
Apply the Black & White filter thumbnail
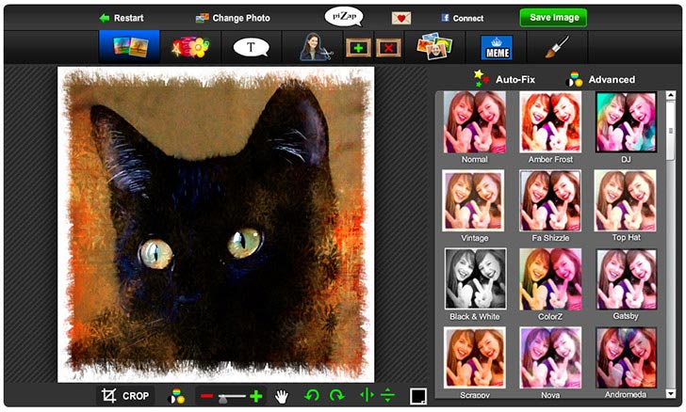pos(475,277)
